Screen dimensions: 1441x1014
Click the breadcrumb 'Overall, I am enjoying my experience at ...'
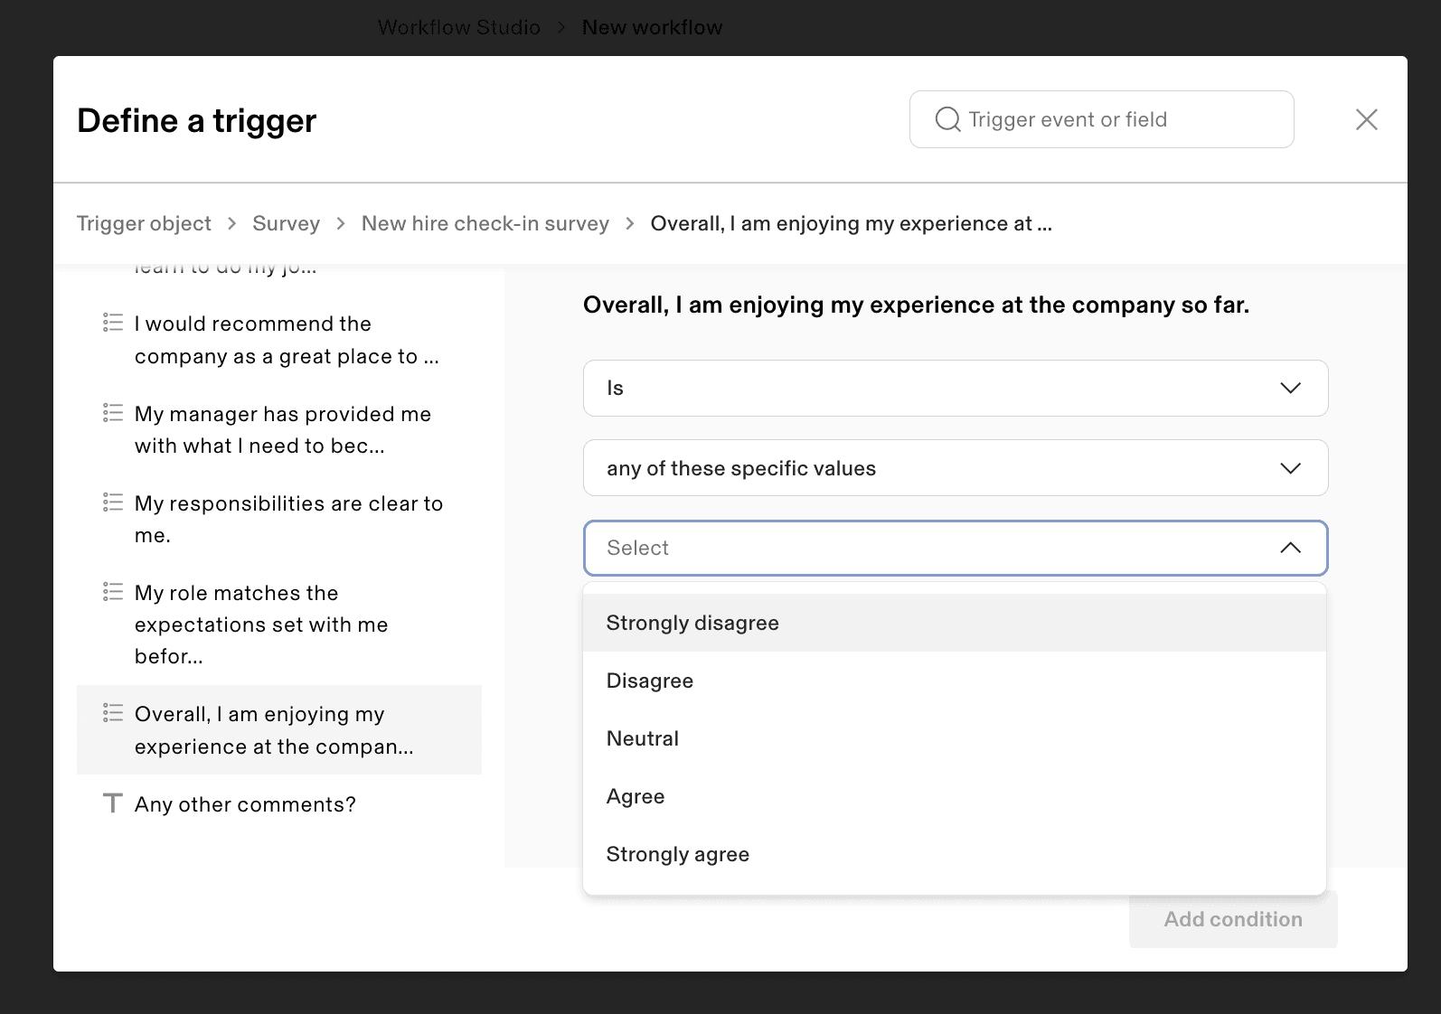pos(851,223)
